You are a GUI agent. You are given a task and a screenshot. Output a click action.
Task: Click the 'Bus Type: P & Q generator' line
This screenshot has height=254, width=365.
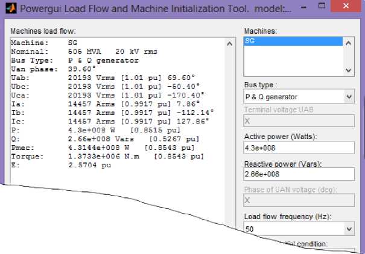click(75, 60)
